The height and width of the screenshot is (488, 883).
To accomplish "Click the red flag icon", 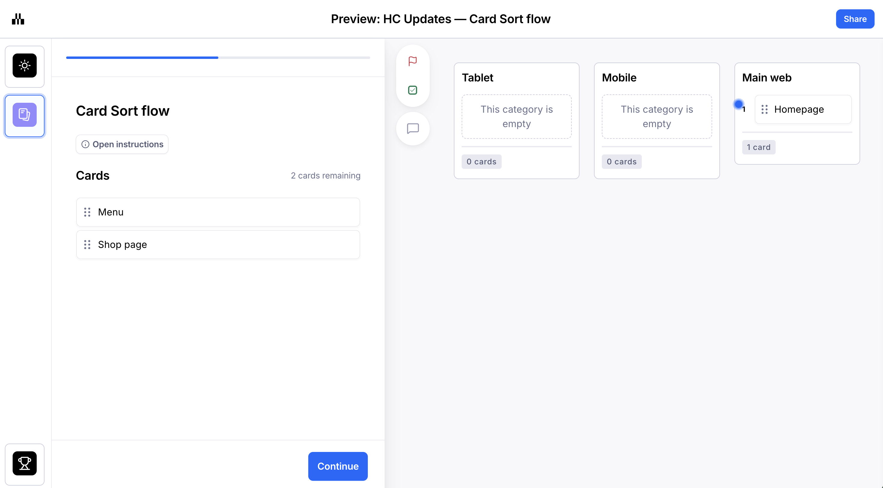I will click(x=413, y=61).
